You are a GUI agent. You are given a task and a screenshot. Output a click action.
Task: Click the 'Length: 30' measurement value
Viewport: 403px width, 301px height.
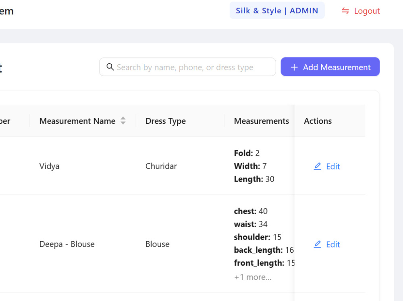[254, 179]
